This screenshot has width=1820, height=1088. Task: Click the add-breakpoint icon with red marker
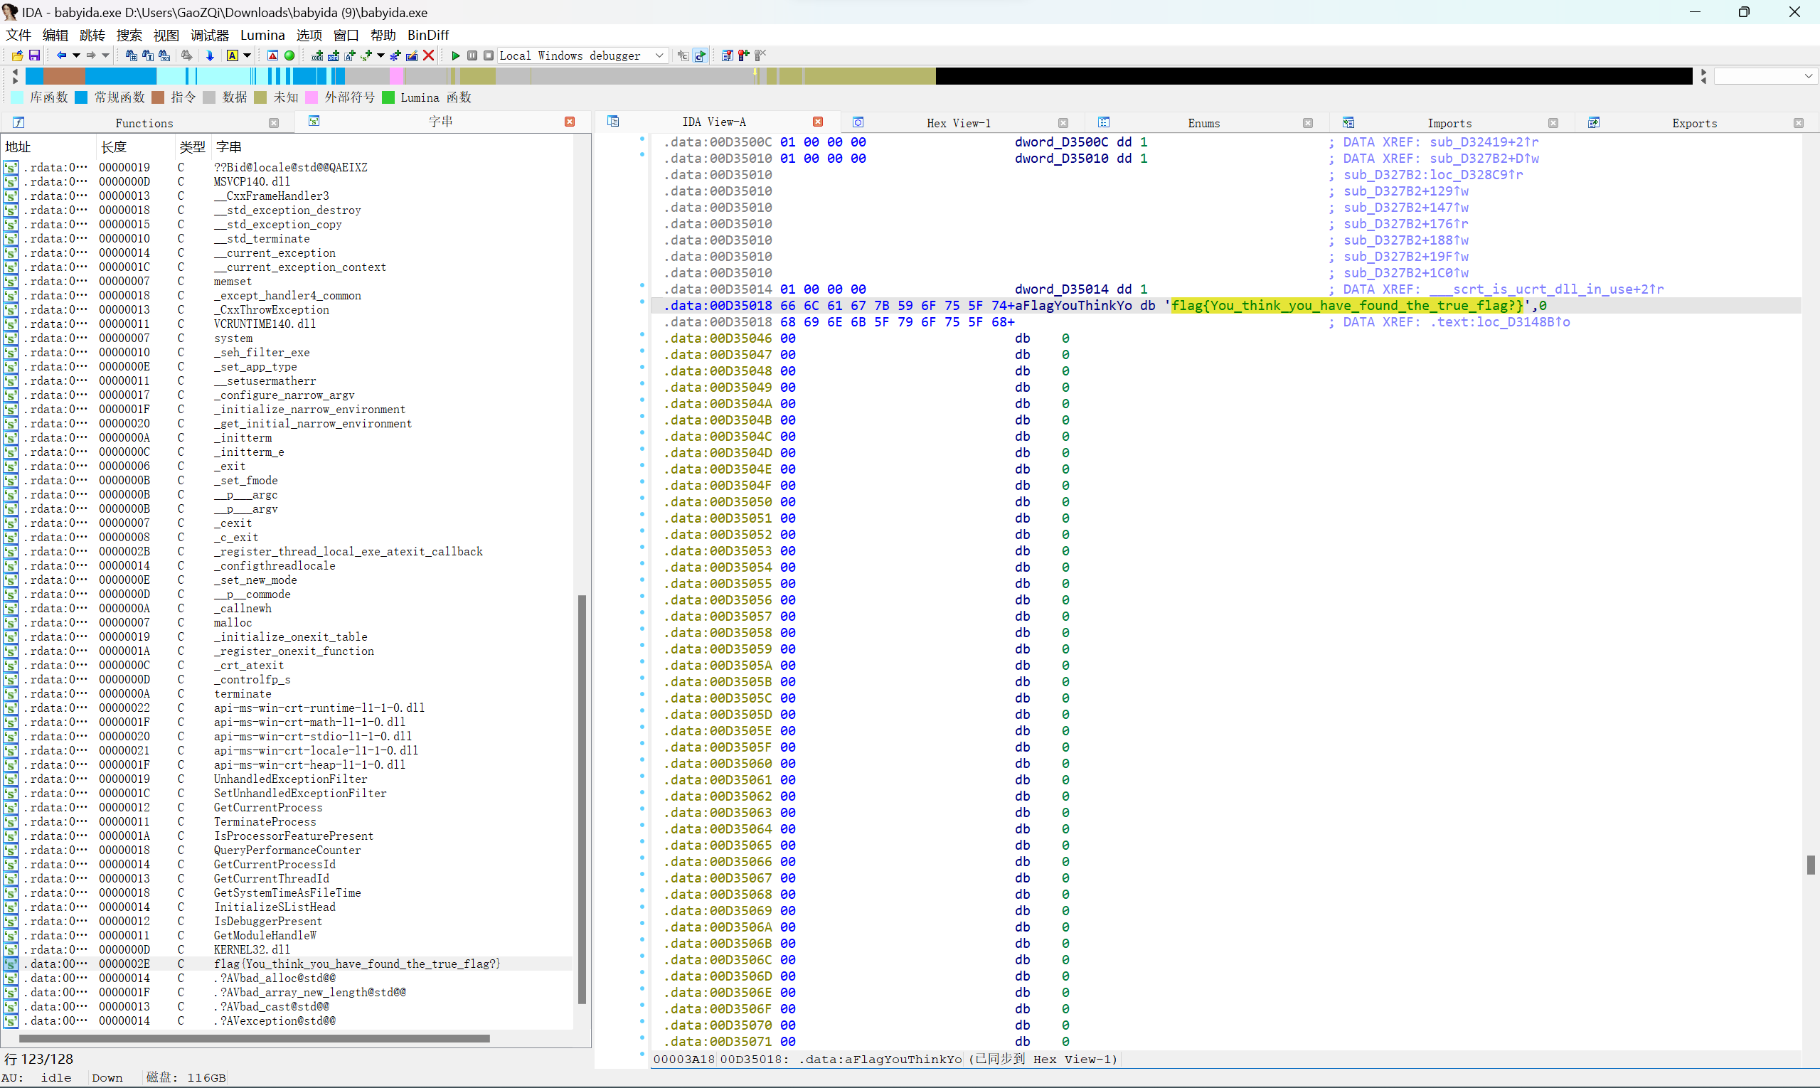click(x=744, y=55)
